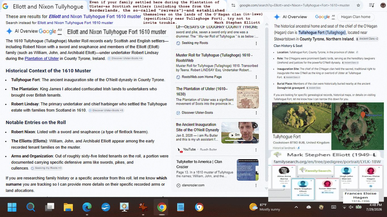Click 'Cookstown BT80 8UB, United Kingdom' address text

(x=301, y=143)
